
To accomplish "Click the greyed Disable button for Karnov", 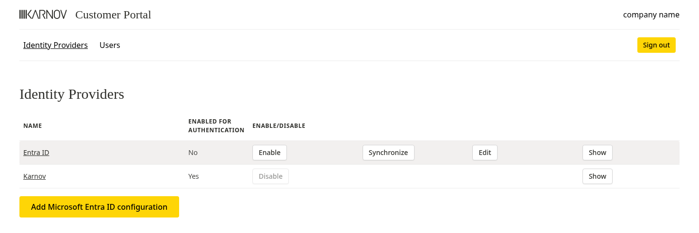I will pyautogui.click(x=270, y=176).
